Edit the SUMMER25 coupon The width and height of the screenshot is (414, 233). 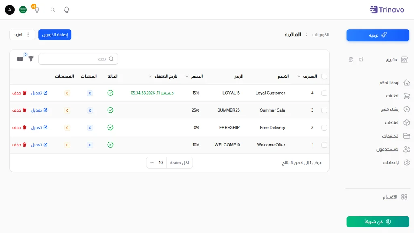click(x=39, y=110)
